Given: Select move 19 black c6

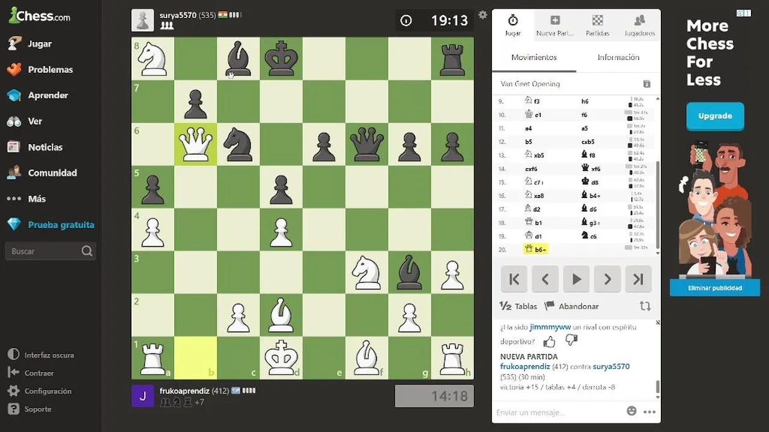Looking at the screenshot, I should coord(589,236).
